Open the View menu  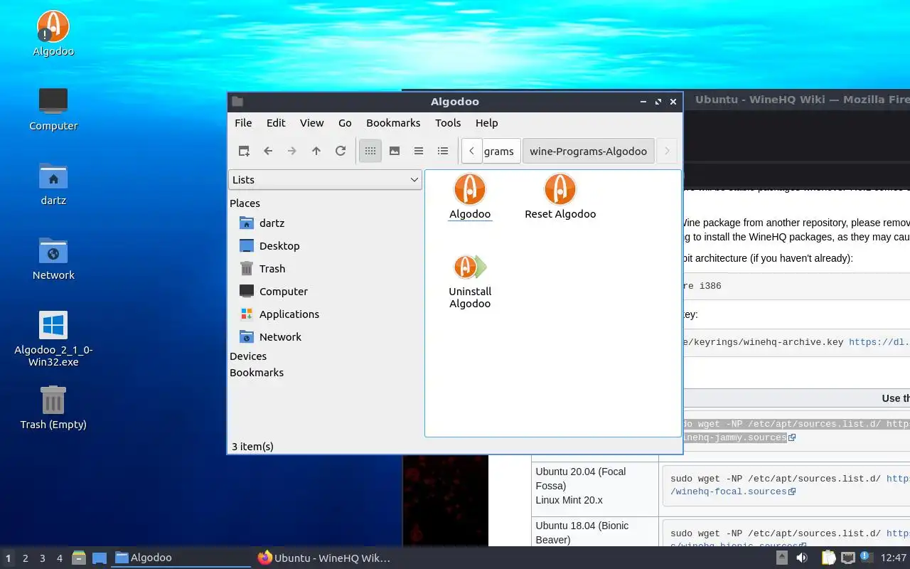pyautogui.click(x=311, y=123)
